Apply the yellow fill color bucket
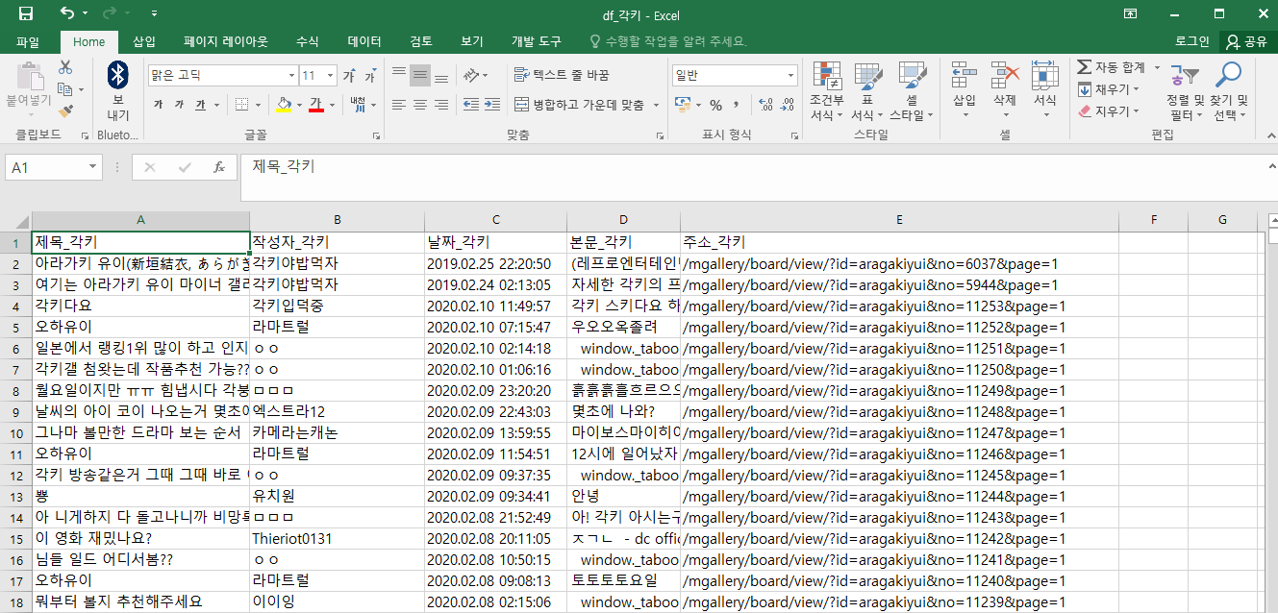 click(284, 104)
